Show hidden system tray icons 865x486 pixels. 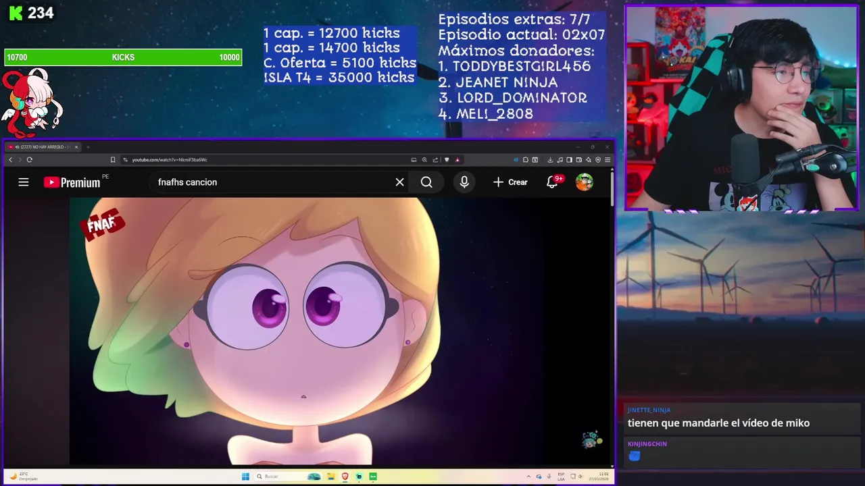(529, 477)
